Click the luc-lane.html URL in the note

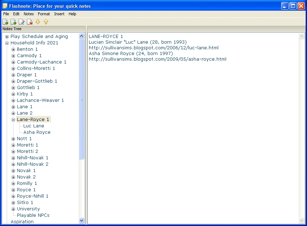pos(154,48)
